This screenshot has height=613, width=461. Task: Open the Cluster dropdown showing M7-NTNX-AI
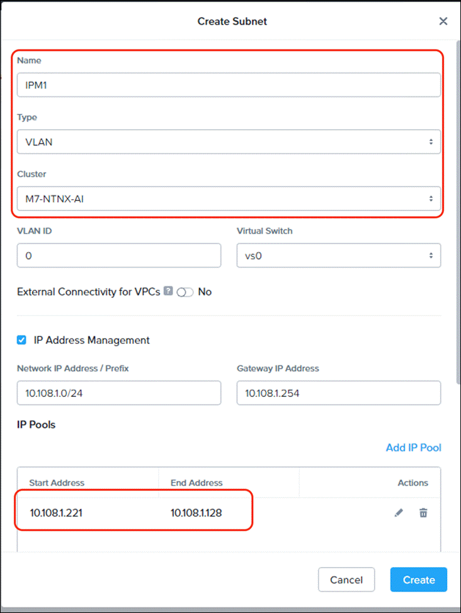(x=229, y=198)
